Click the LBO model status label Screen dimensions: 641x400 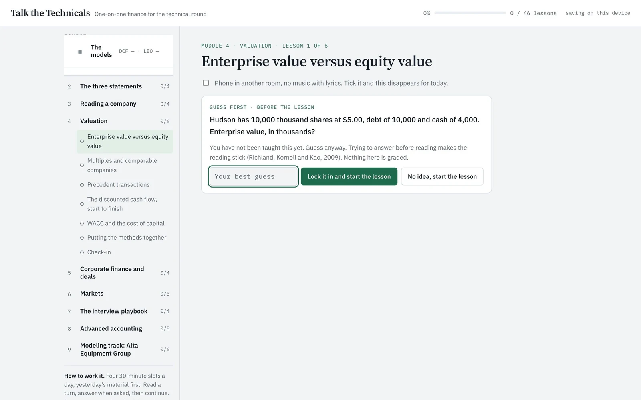pos(151,51)
